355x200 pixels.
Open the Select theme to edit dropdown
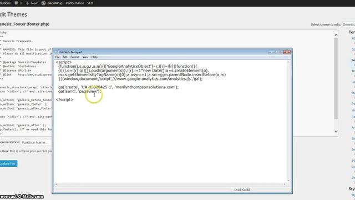348,24
